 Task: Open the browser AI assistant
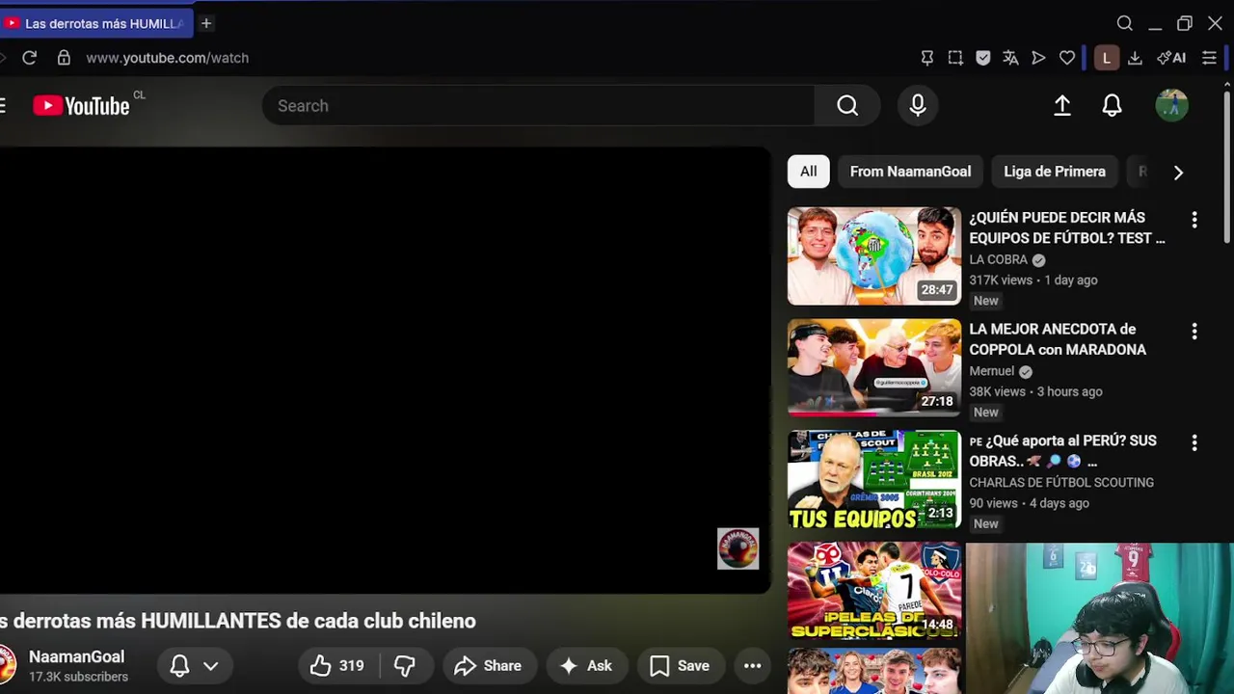pyautogui.click(x=1171, y=58)
